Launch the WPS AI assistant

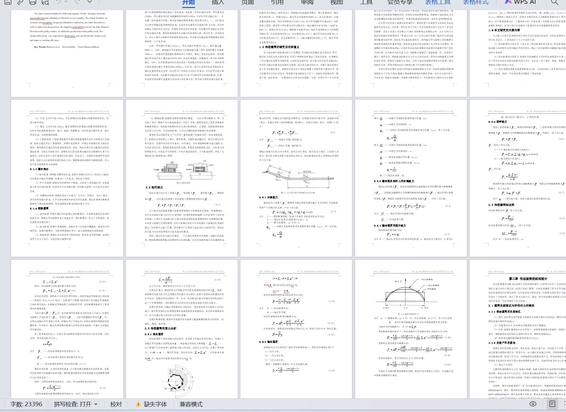pos(520,2)
